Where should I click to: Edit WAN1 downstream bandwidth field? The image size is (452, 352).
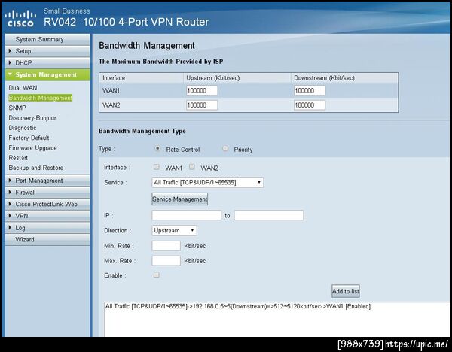point(310,90)
